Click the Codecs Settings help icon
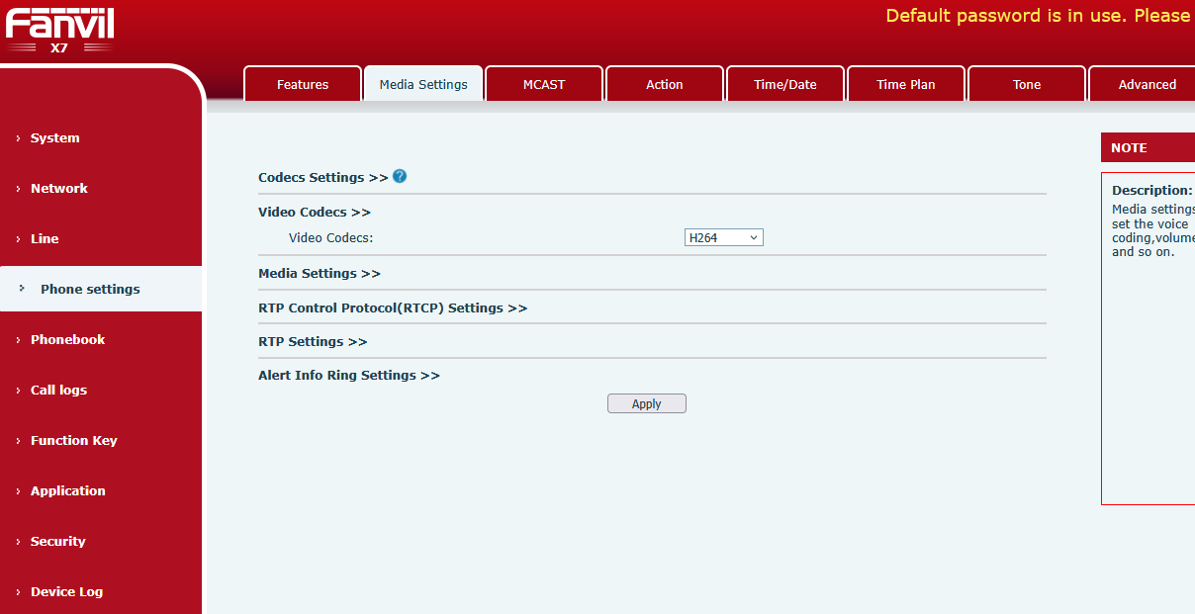The width and height of the screenshot is (1195, 614). 400,177
